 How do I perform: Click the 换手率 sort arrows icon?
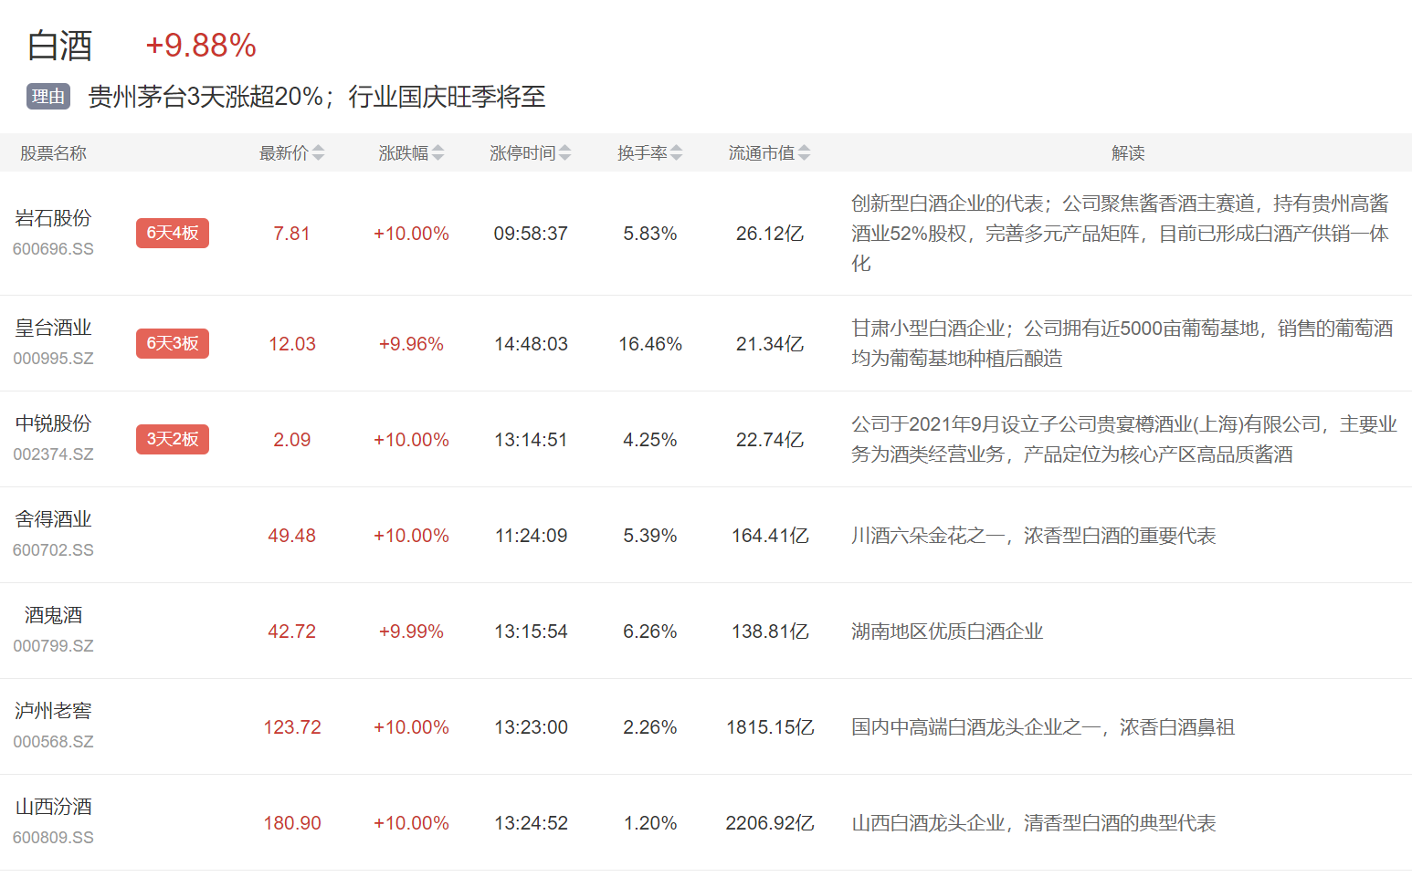676,153
